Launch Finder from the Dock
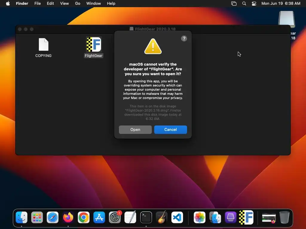Screen dimensions: 306x229 (22, 217)
